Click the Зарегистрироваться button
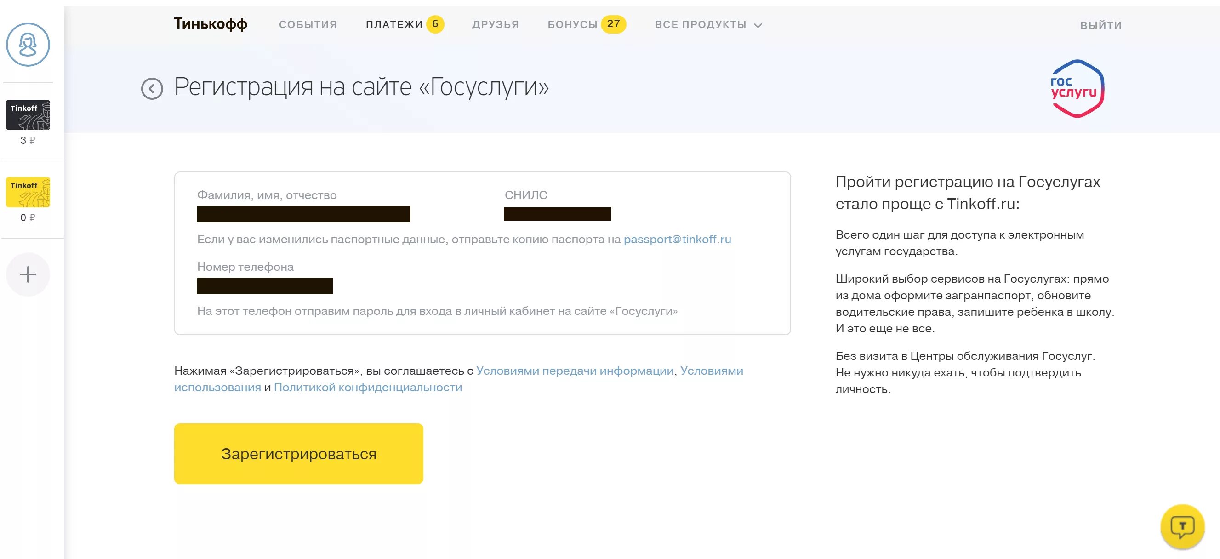The width and height of the screenshot is (1220, 559). click(298, 453)
